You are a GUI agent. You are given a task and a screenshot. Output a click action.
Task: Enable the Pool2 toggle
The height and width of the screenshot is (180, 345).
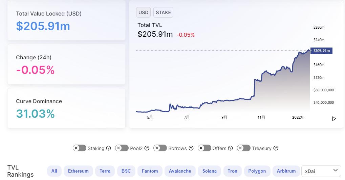(122, 148)
